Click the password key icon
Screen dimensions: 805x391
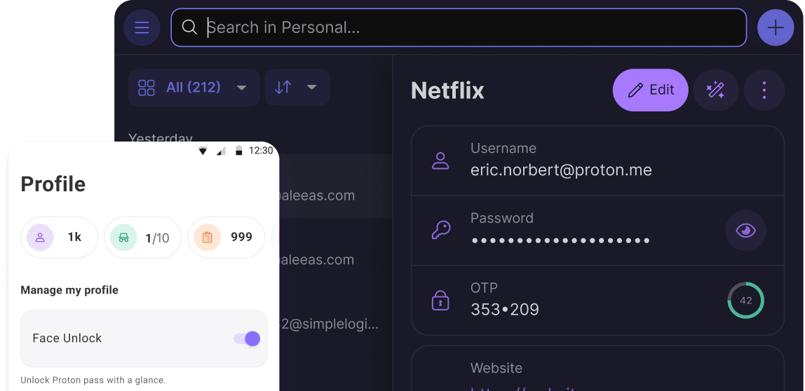(440, 230)
